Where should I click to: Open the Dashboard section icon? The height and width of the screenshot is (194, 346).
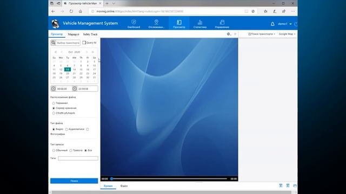click(x=134, y=24)
